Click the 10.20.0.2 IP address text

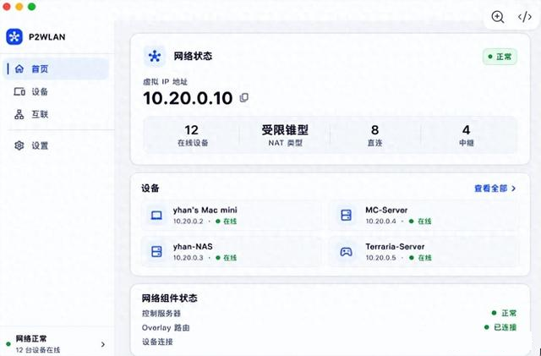pos(188,222)
